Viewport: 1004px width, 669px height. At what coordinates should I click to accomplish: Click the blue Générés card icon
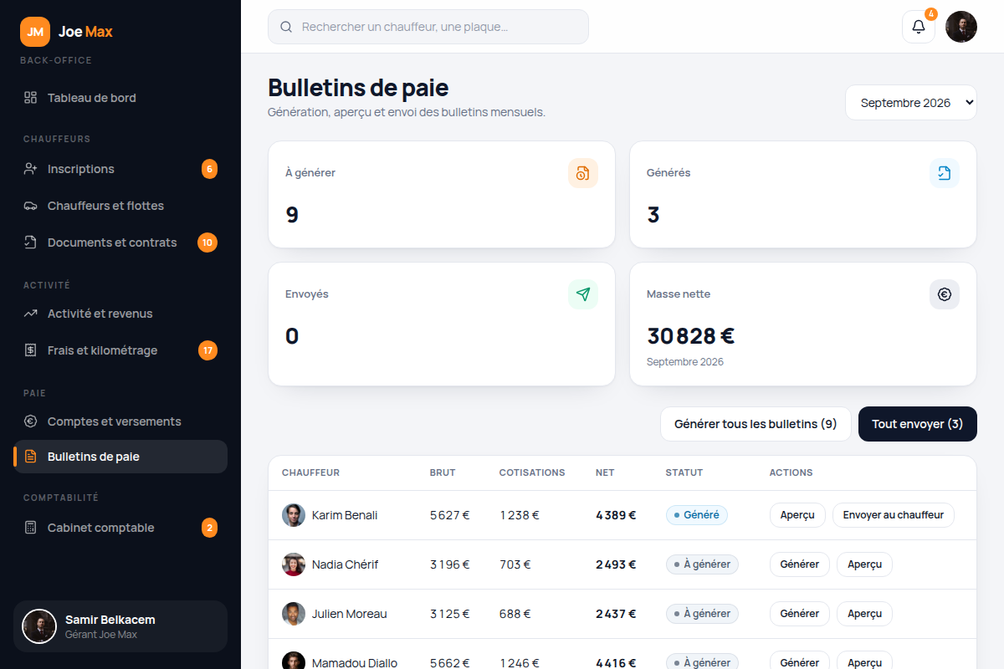945,173
